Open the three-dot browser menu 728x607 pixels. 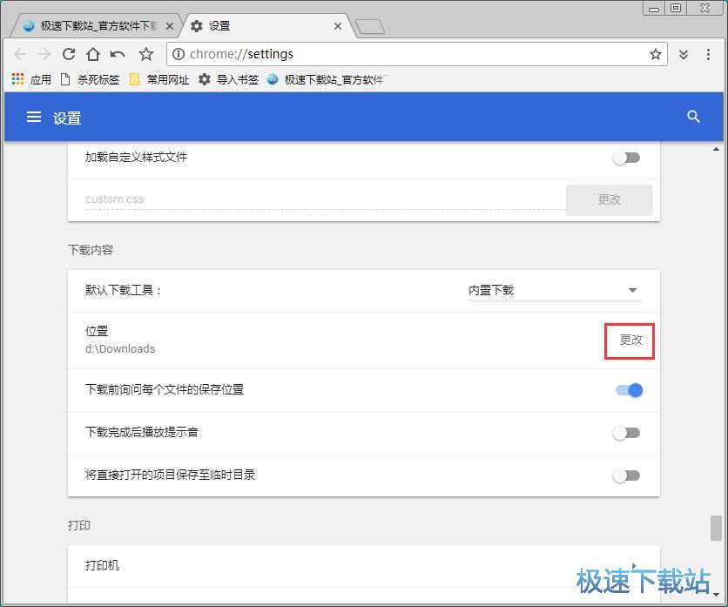tap(708, 54)
